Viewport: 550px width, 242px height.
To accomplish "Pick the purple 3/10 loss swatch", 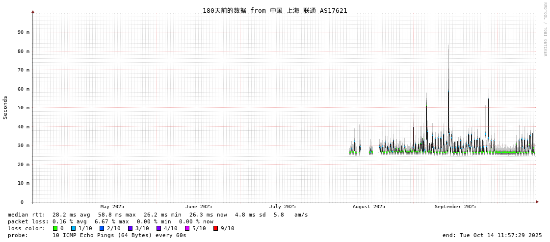I will click(130, 228).
